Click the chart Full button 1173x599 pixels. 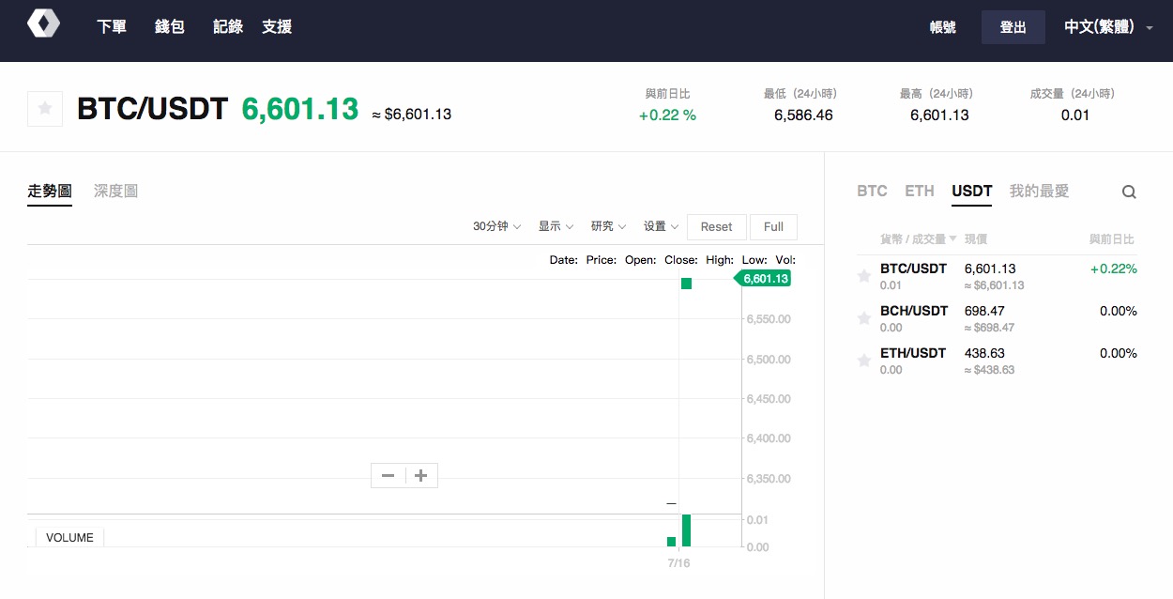(x=774, y=226)
